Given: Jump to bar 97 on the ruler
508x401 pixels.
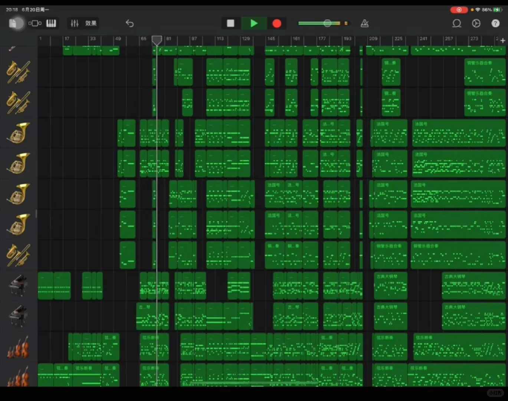Looking at the screenshot, I should coord(194,39).
